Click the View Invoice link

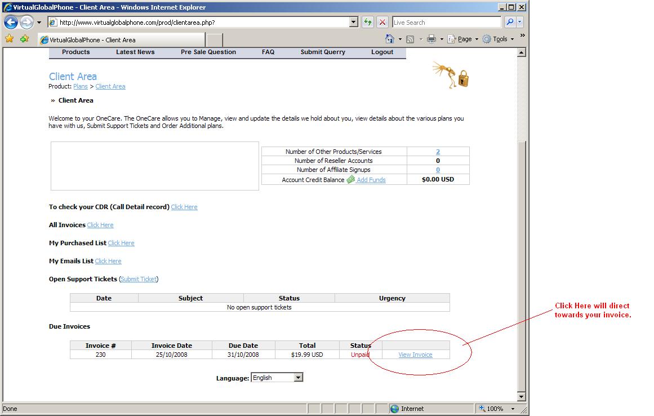pos(415,355)
